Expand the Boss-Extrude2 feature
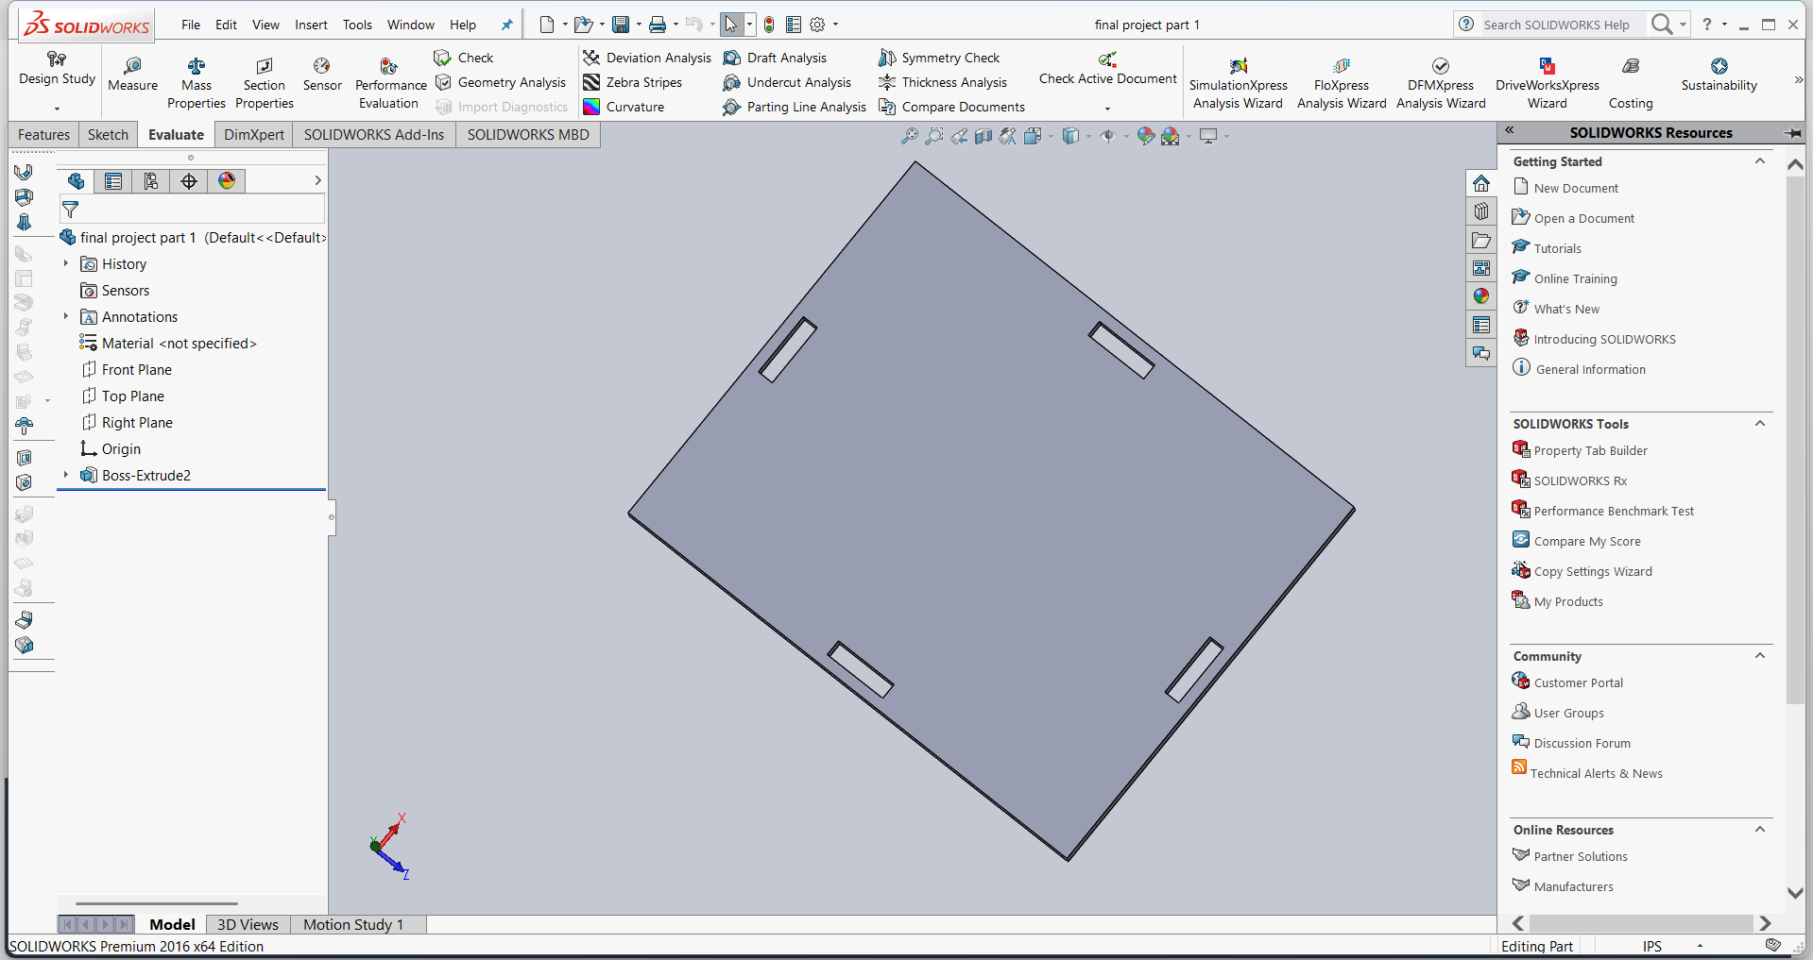The image size is (1813, 960). point(65,475)
